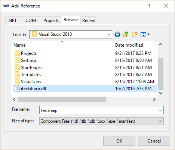
Task: Click date 9/21/2017 8:23 PM
Action: pyautogui.click(x=133, y=53)
